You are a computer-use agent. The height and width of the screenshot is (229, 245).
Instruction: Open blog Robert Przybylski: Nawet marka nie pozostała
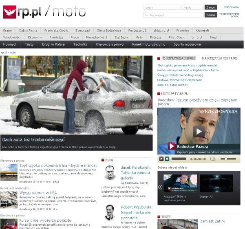(136, 212)
